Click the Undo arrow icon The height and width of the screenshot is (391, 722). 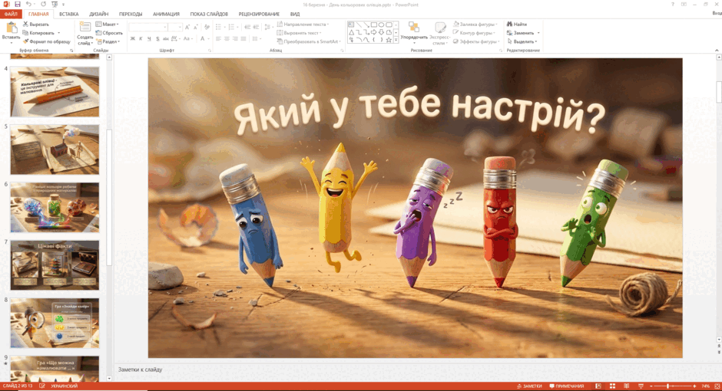(28, 4)
